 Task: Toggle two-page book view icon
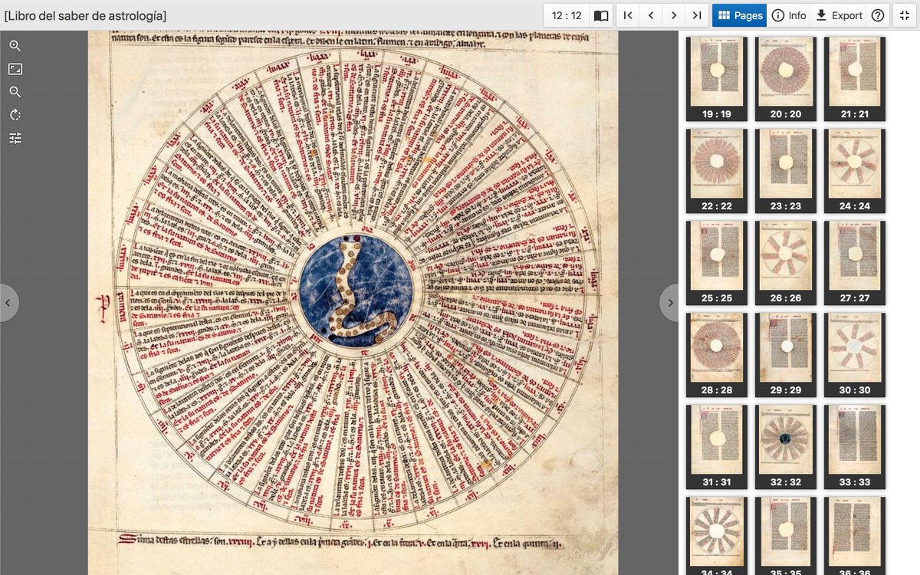coord(602,15)
